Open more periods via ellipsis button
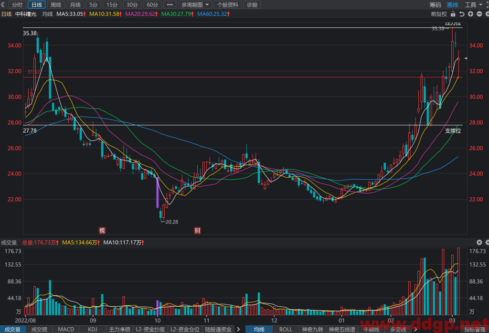The width and height of the screenshot is (489, 333). pos(170,5)
